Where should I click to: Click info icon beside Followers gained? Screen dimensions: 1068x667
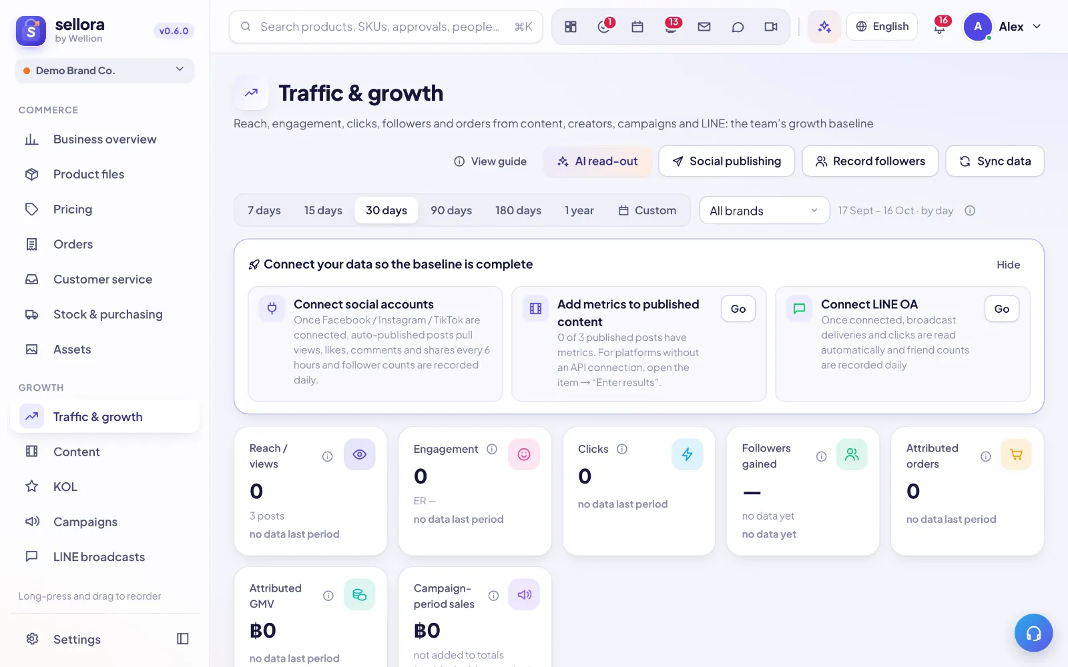click(x=822, y=456)
